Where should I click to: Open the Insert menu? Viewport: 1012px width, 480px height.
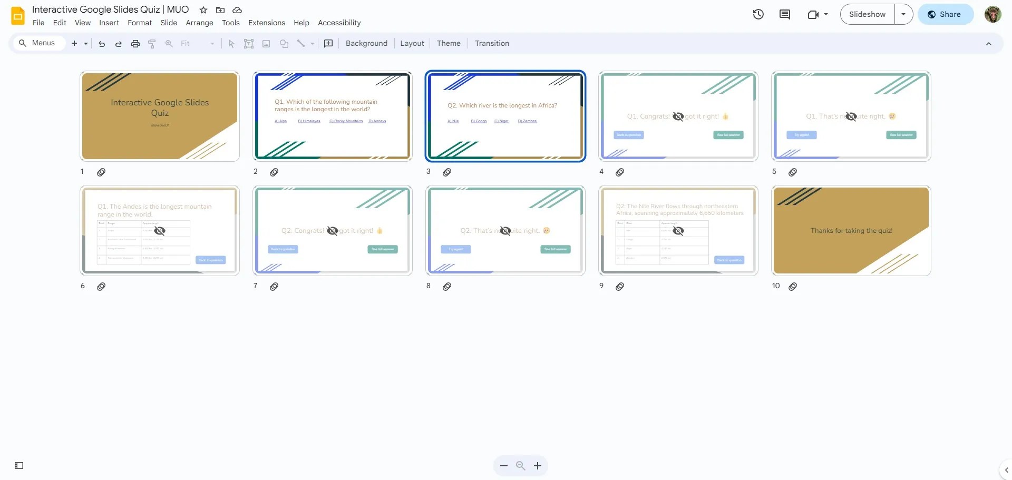pos(109,23)
